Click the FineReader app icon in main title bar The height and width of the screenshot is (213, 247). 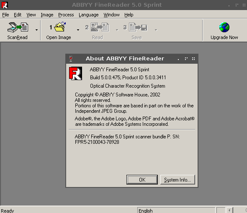[x=5, y=5]
